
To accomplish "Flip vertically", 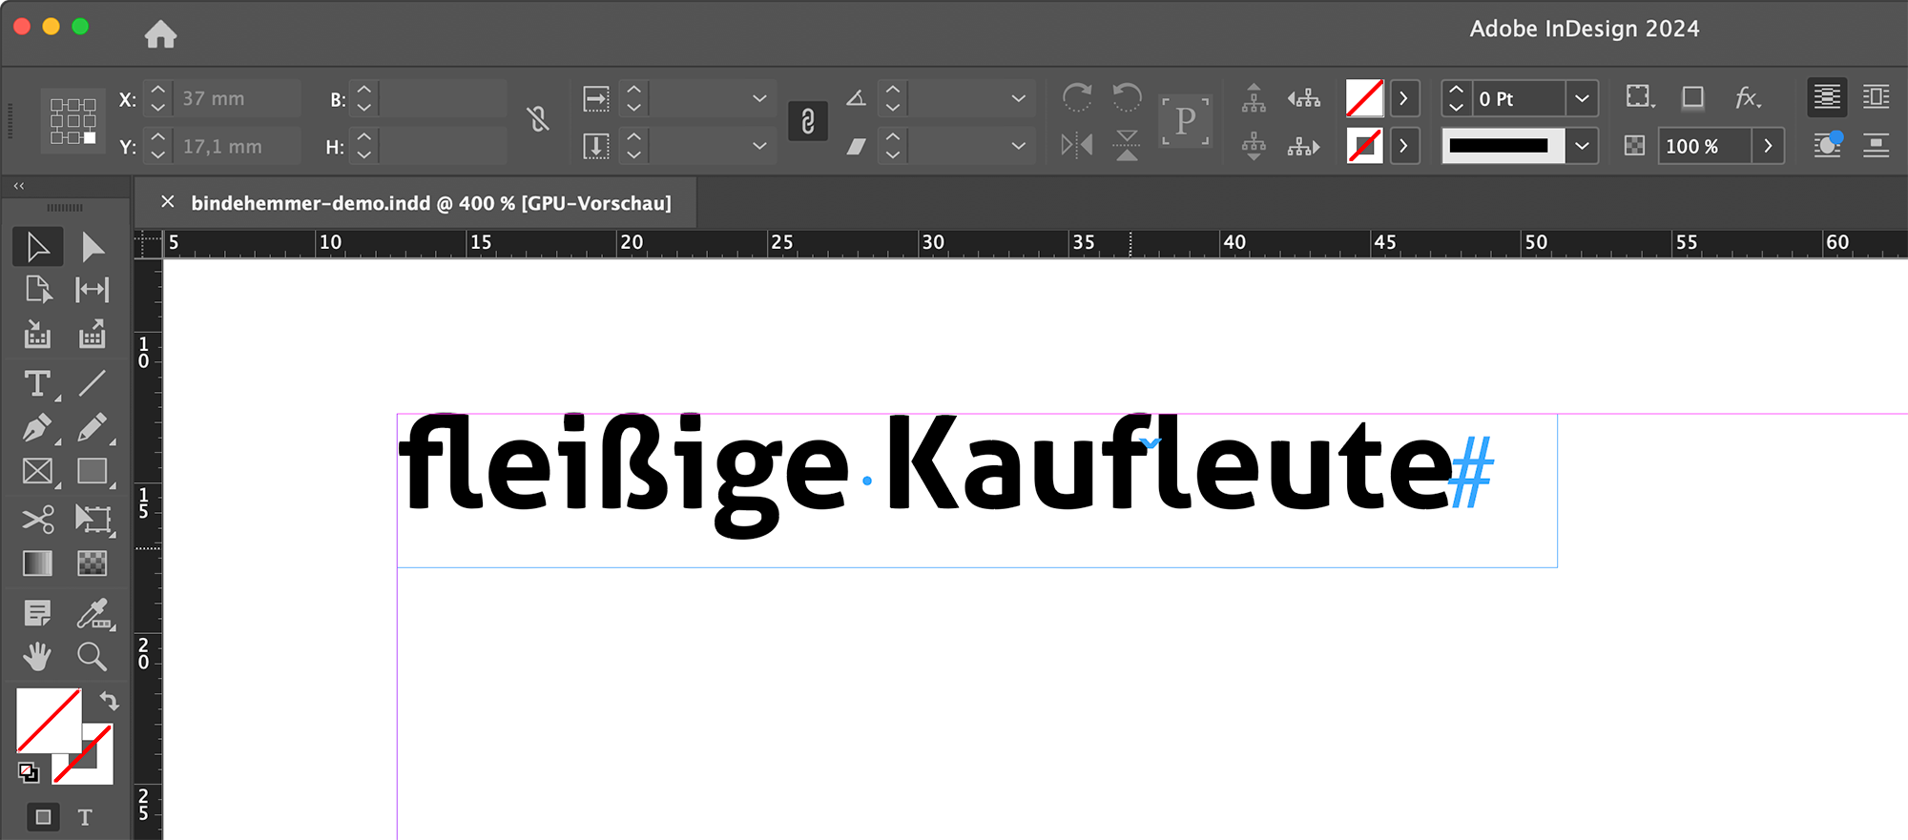I will click(1127, 145).
